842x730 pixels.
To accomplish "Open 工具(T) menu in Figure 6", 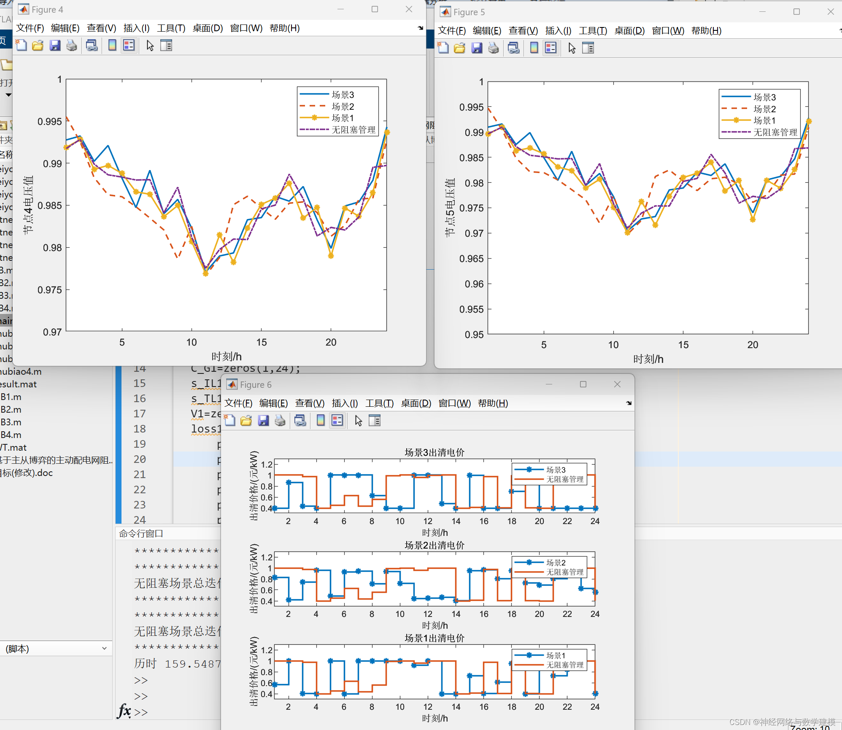I will [379, 403].
